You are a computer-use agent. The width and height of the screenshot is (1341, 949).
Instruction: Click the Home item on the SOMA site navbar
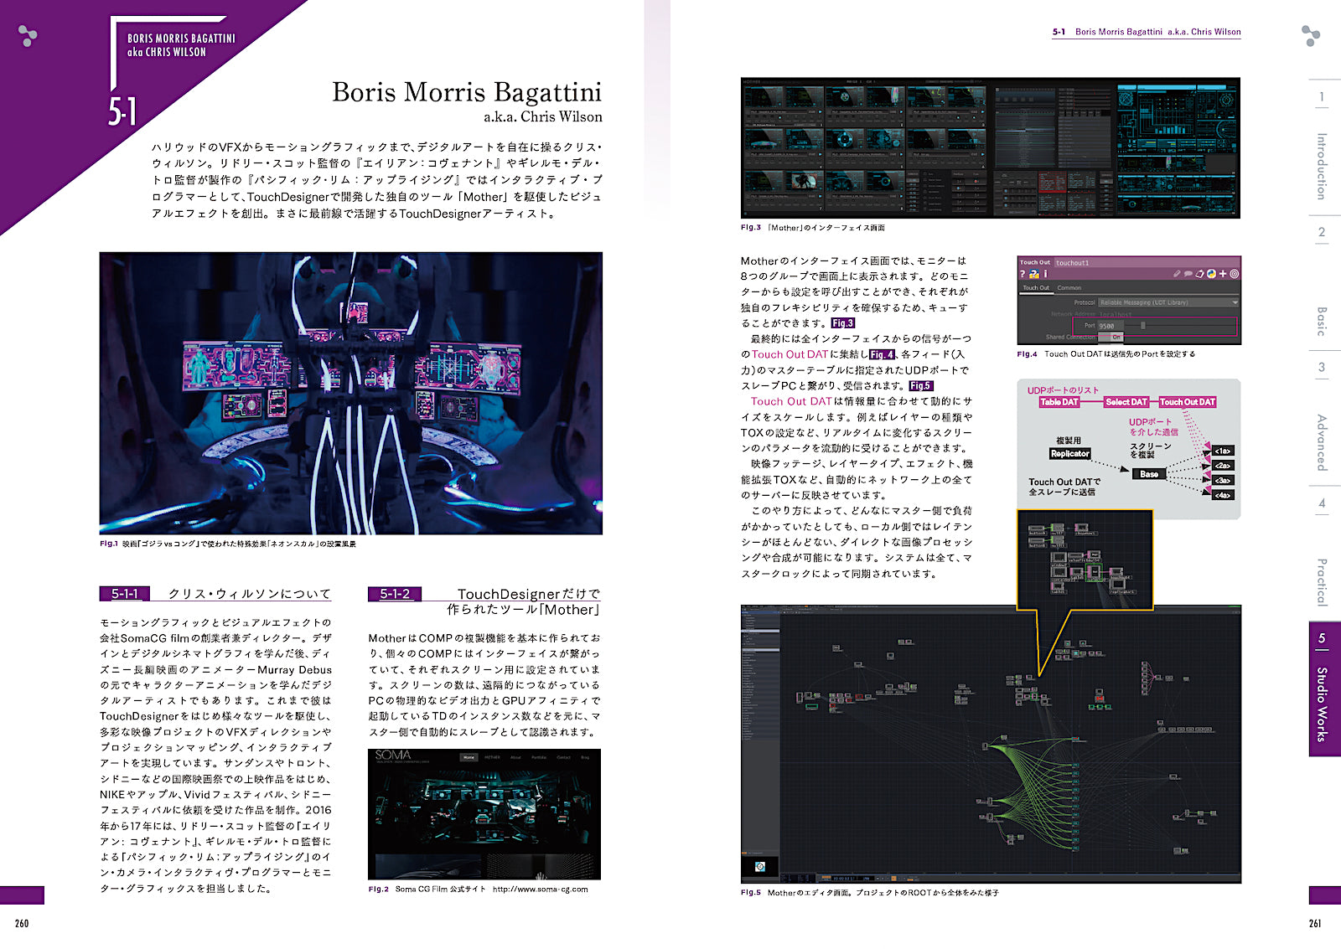[469, 757]
